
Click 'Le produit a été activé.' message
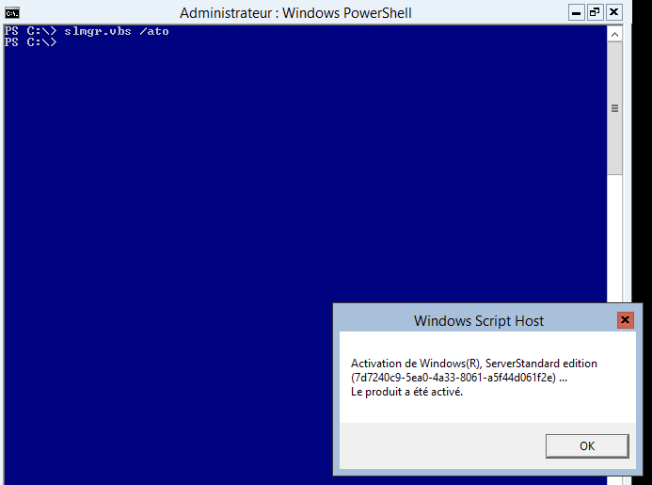(406, 392)
